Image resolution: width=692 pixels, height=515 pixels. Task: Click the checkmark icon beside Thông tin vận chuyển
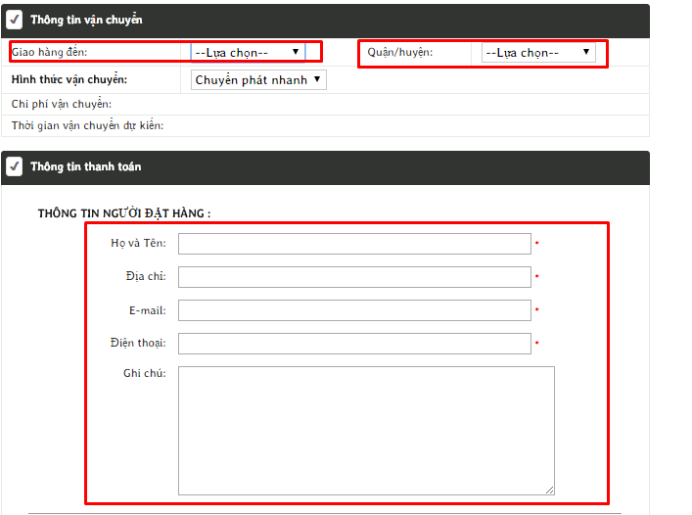tap(15, 20)
